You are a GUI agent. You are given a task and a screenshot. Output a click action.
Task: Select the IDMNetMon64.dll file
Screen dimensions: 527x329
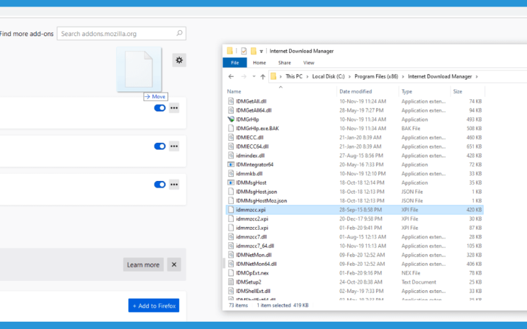(x=256, y=264)
